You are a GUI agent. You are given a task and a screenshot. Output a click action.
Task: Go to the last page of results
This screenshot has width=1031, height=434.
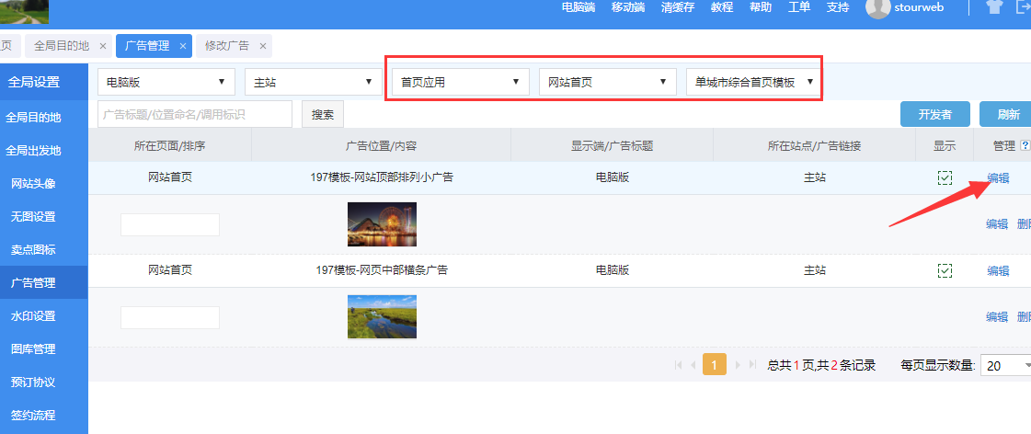[752, 365]
